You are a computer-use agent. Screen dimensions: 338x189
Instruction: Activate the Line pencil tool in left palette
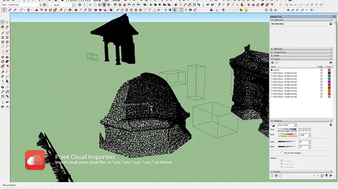pyautogui.click(x=3, y=33)
